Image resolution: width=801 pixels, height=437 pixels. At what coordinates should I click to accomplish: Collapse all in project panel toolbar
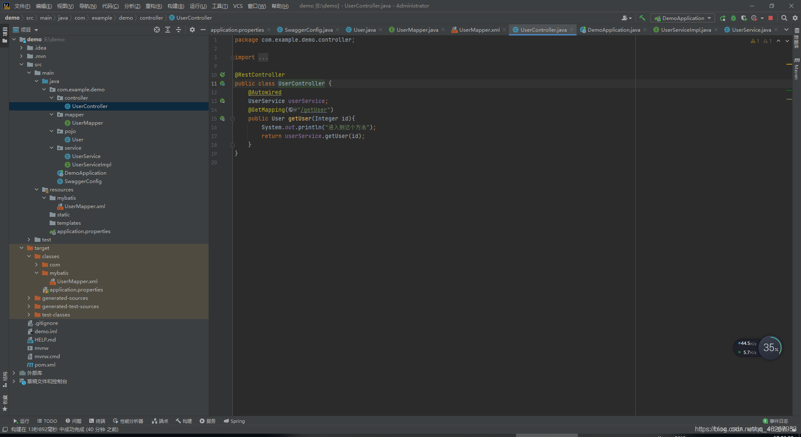(x=179, y=30)
